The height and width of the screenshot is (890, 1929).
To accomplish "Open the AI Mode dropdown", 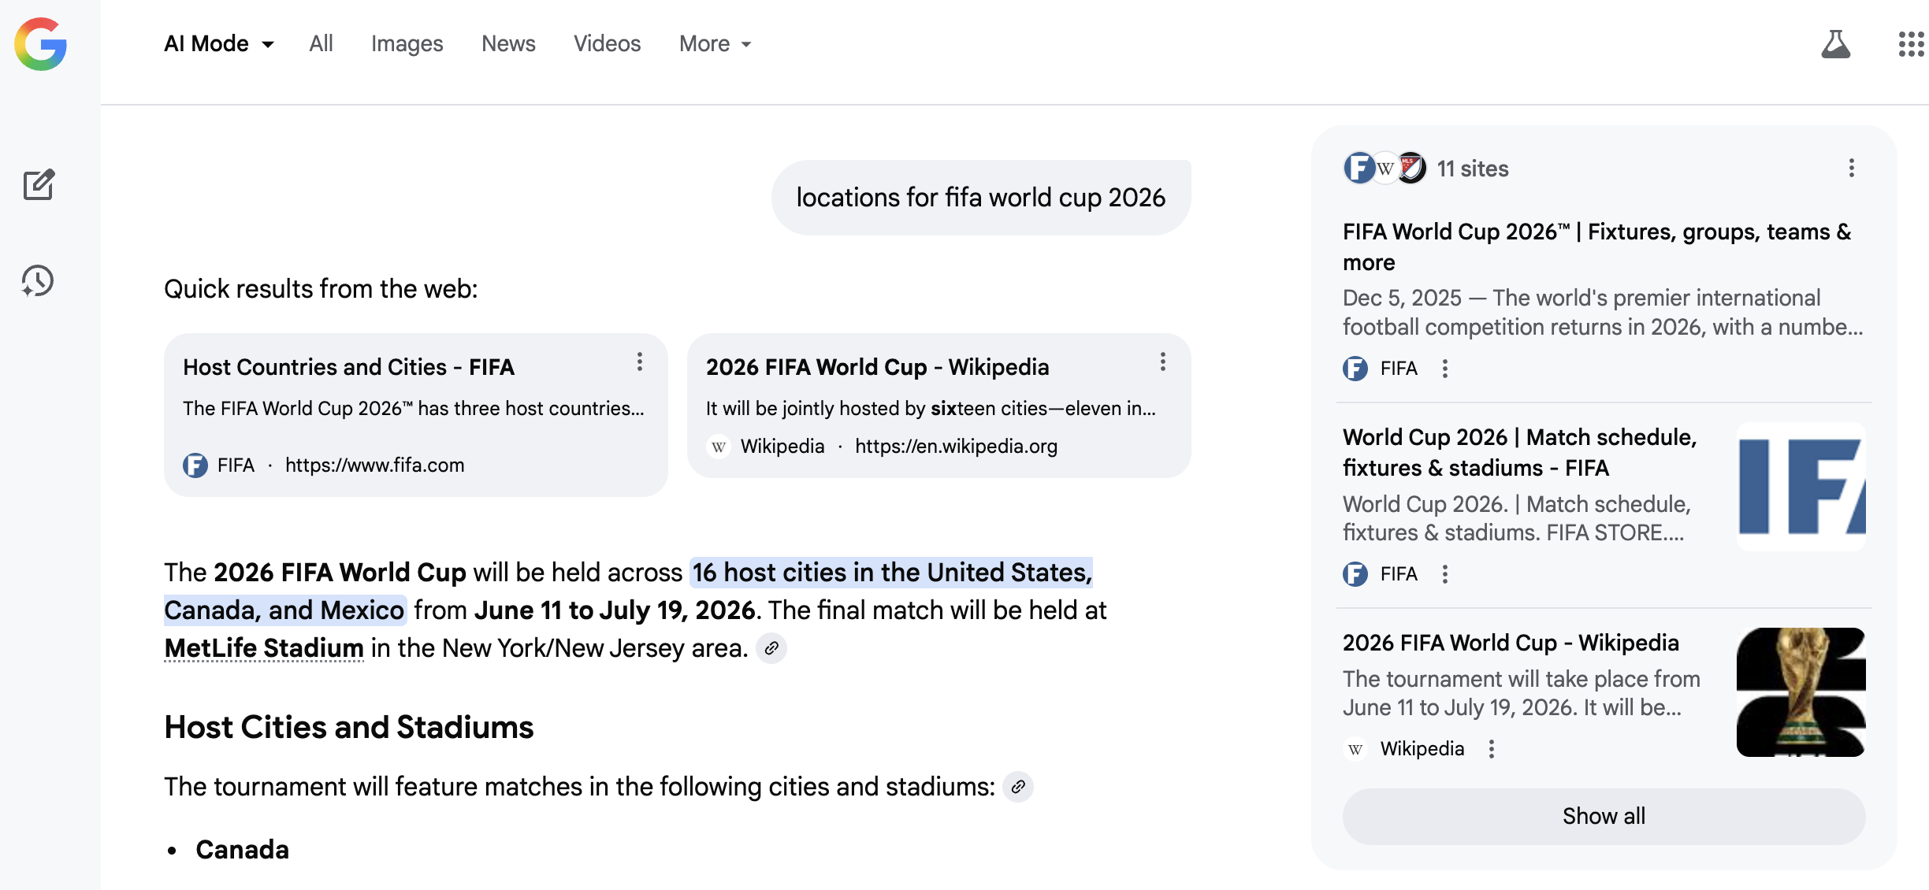I will tap(219, 43).
